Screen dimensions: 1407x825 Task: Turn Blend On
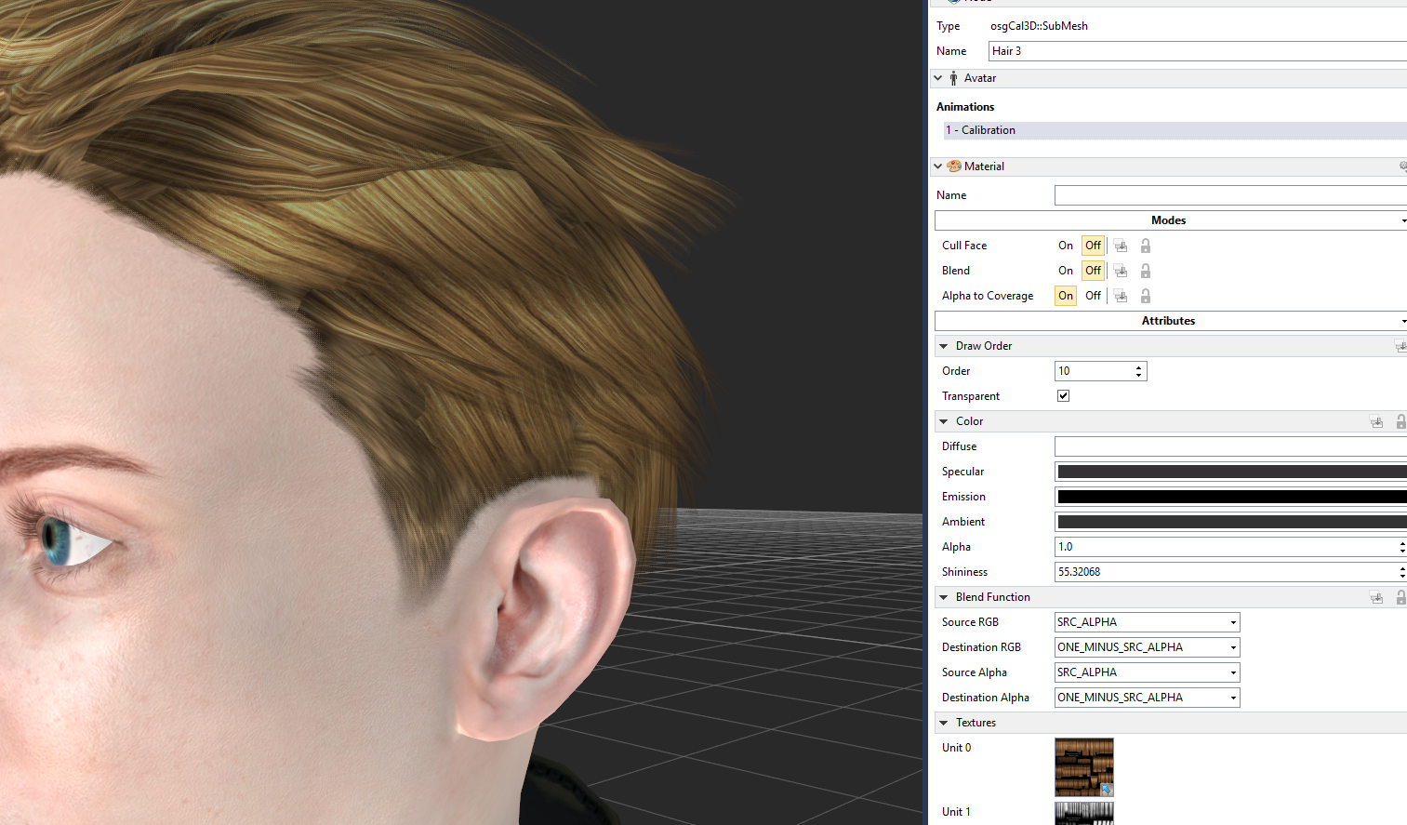[1066, 271]
